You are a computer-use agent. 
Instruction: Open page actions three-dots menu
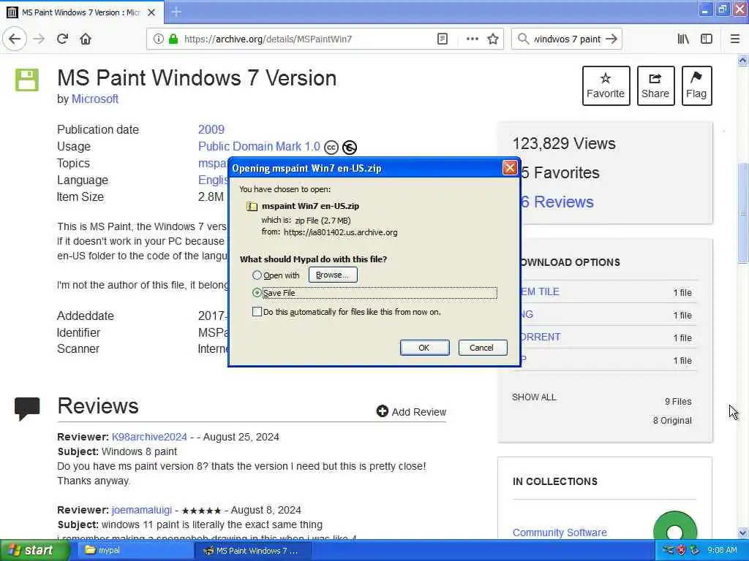tap(472, 39)
